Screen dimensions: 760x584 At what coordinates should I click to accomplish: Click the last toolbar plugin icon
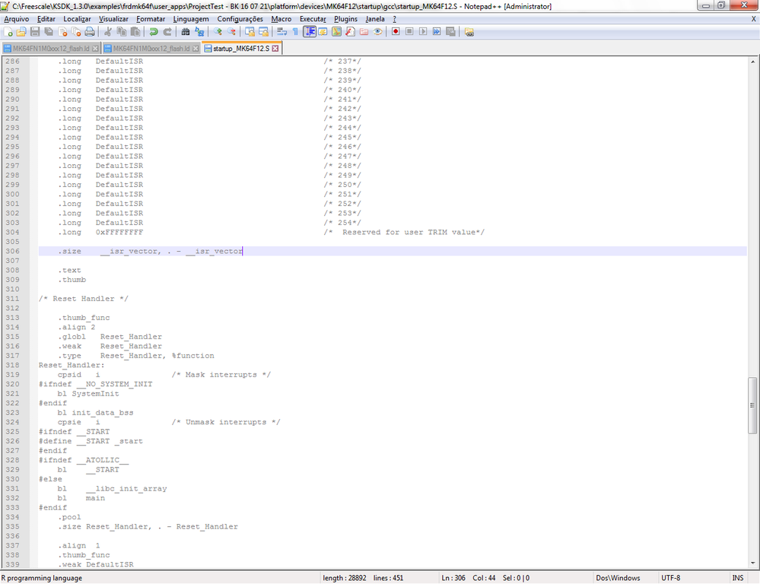click(469, 32)
